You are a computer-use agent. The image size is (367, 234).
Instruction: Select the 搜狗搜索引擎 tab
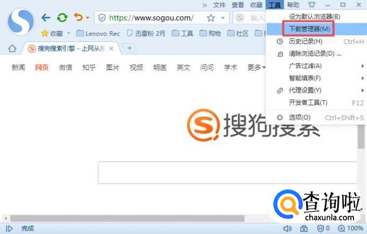pos(70,48)
